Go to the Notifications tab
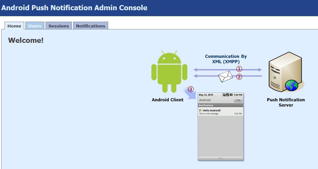The height and width of the screenshot is (169, 318). coord(90,26)
